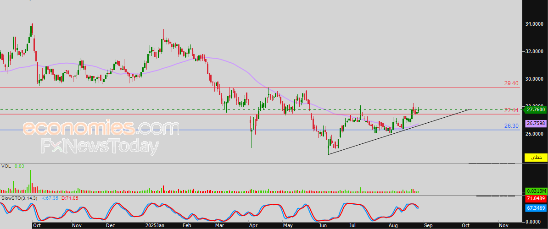Click the Jul label on the time axis
The width and height of the screenshot is (548, 229).
coord(353,225)
